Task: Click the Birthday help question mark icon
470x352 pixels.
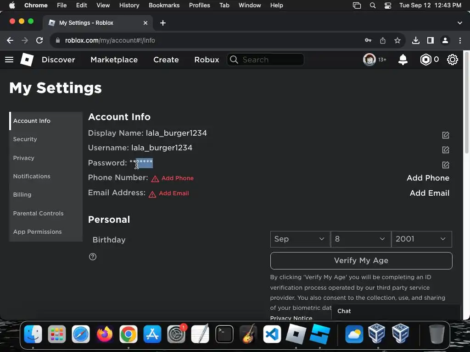Action: pos(93,257)
